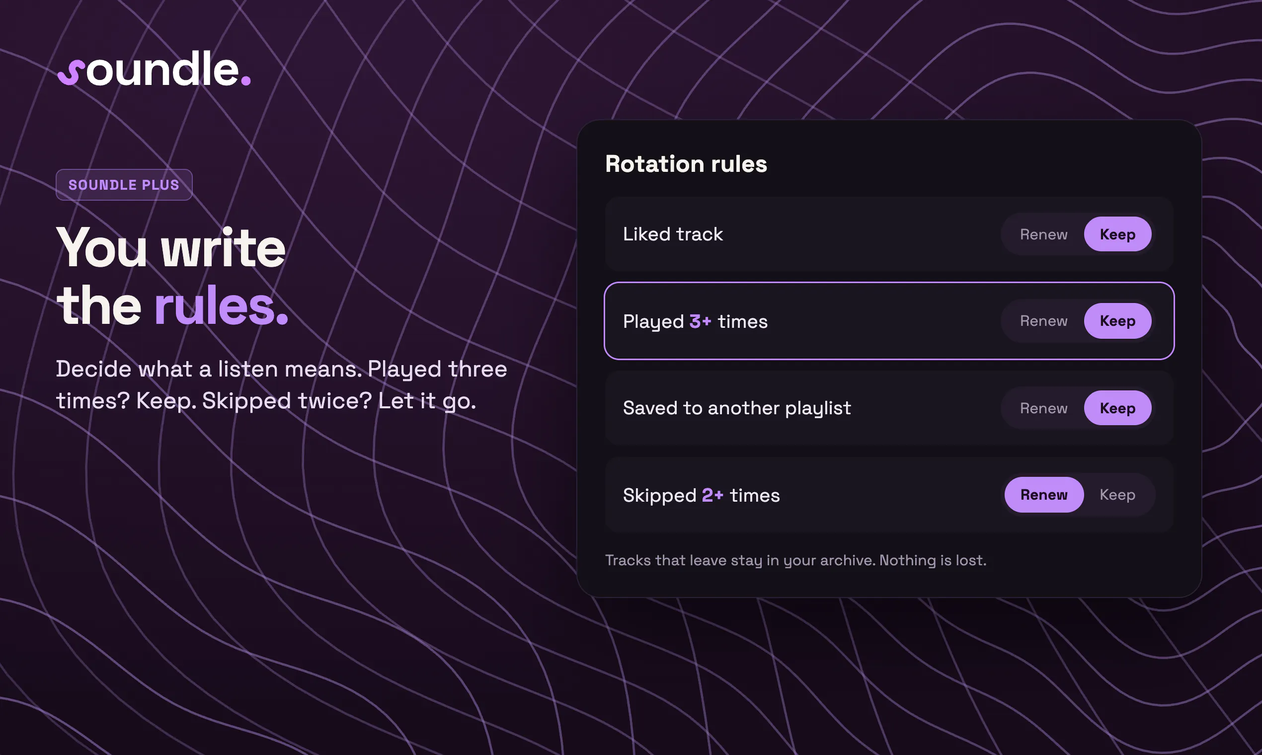Click the 2+ skip count value
The image size is (1262, 755).
712,495
